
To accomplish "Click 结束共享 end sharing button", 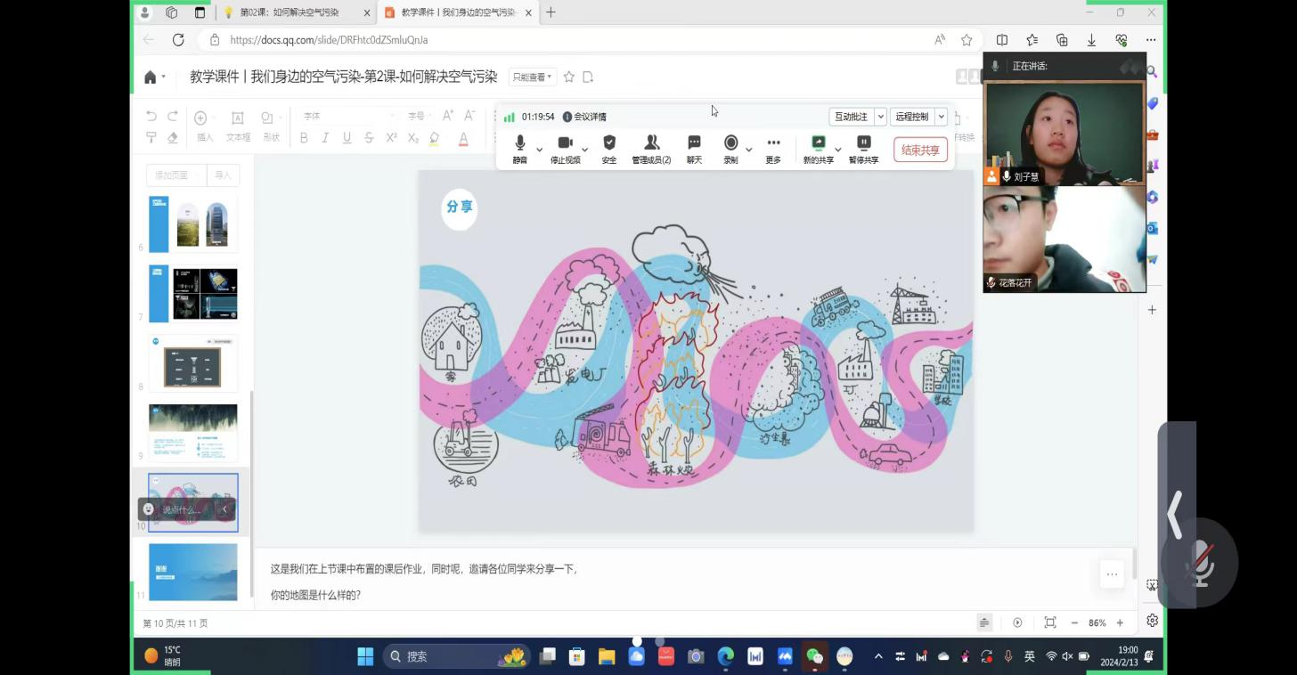I will click(x=920, y=150).
